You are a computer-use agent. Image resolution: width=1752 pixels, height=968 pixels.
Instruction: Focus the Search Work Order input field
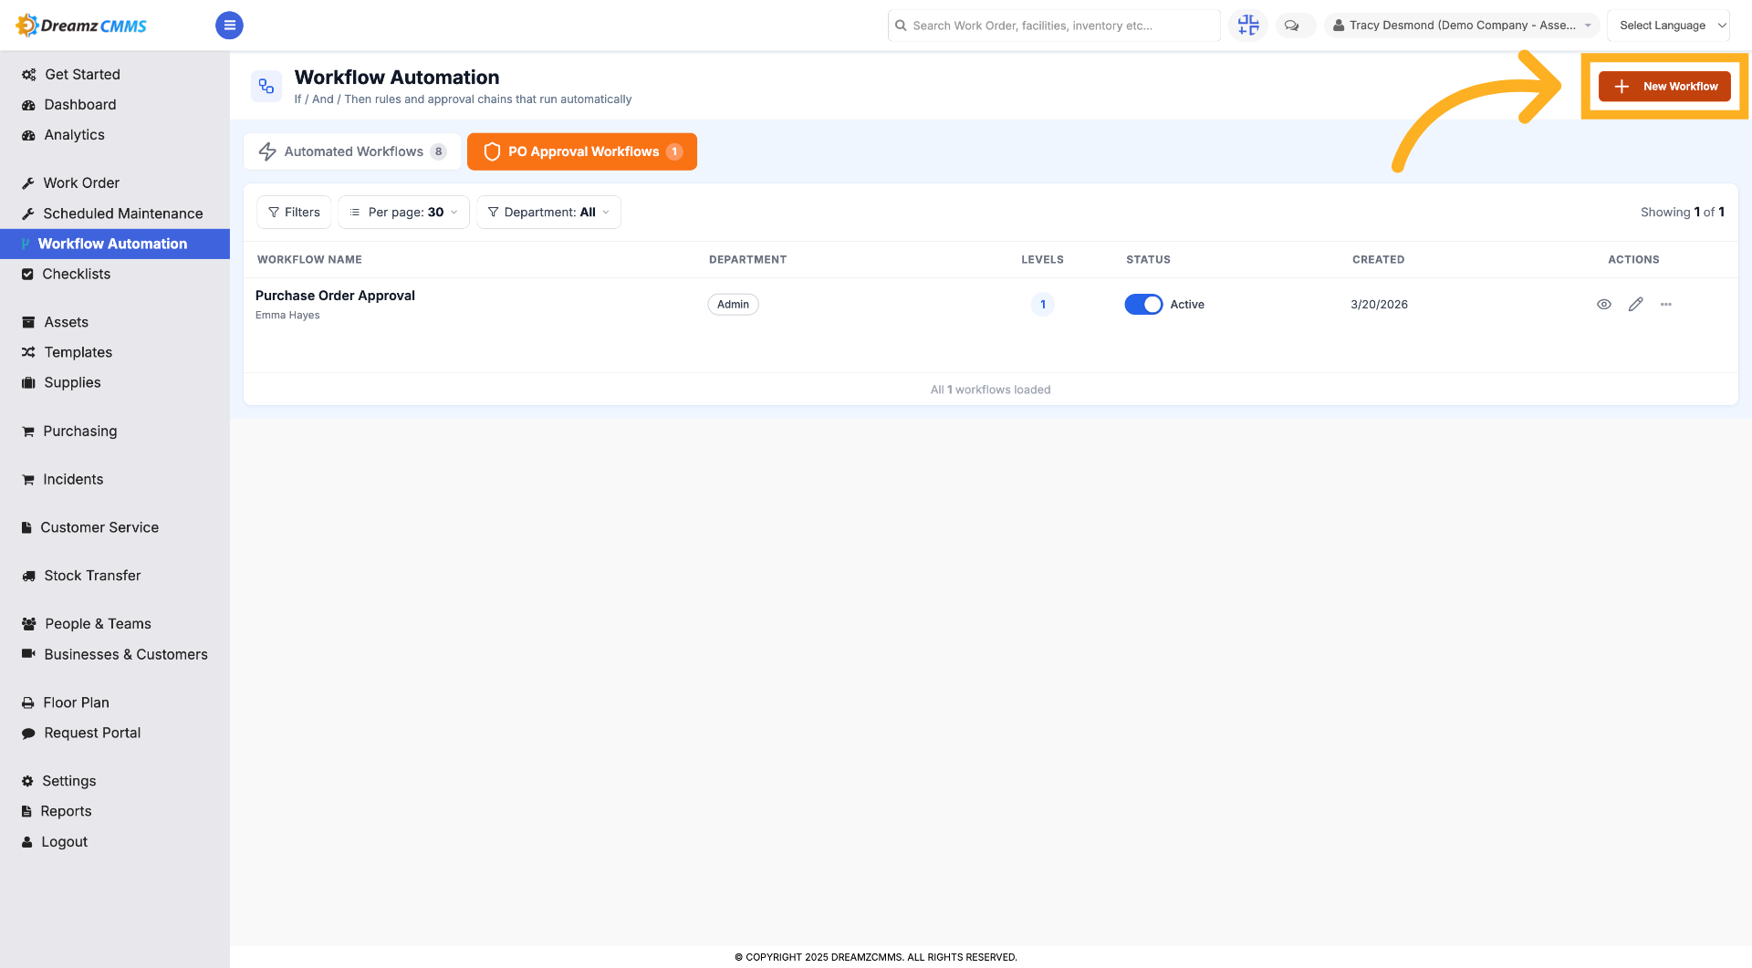click(x=1054, y=26)
